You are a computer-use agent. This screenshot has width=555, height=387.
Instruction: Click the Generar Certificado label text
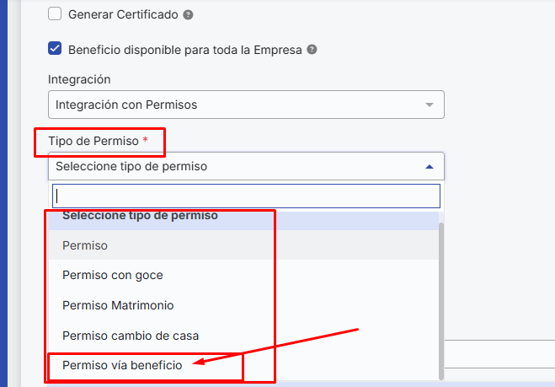(x=123, y=14)
